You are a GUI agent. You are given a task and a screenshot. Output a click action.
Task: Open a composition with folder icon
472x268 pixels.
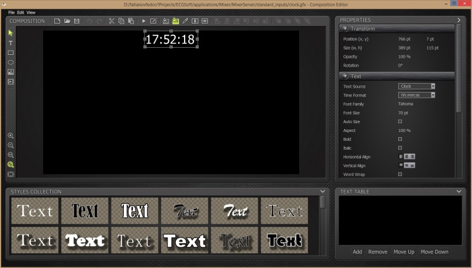coord(67,21)
